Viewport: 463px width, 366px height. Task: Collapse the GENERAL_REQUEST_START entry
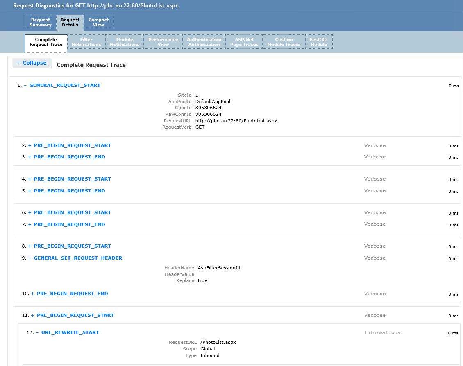point(64,85)
